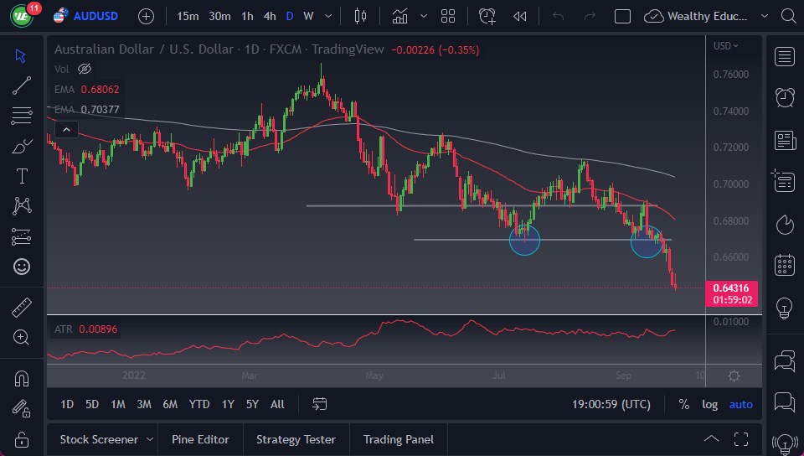Toggle log scale on price axis
Image resolution: width=804 pixels, height=456 pixels.
click(x=709, y=404)
